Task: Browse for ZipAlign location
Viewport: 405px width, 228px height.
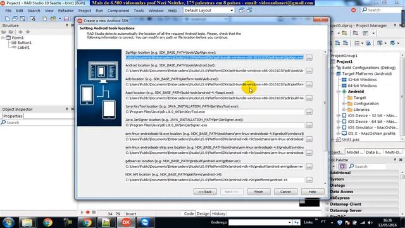Action: (x=309, y=58)
